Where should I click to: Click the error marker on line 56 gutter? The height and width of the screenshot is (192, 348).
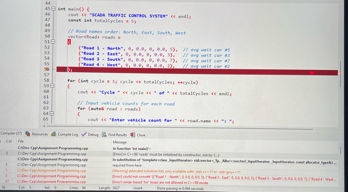click(x=48, y=70)
